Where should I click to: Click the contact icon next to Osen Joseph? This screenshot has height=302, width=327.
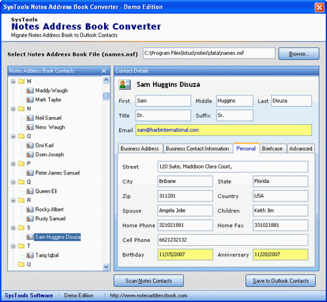pyautogui.click(x=29, y=154)
